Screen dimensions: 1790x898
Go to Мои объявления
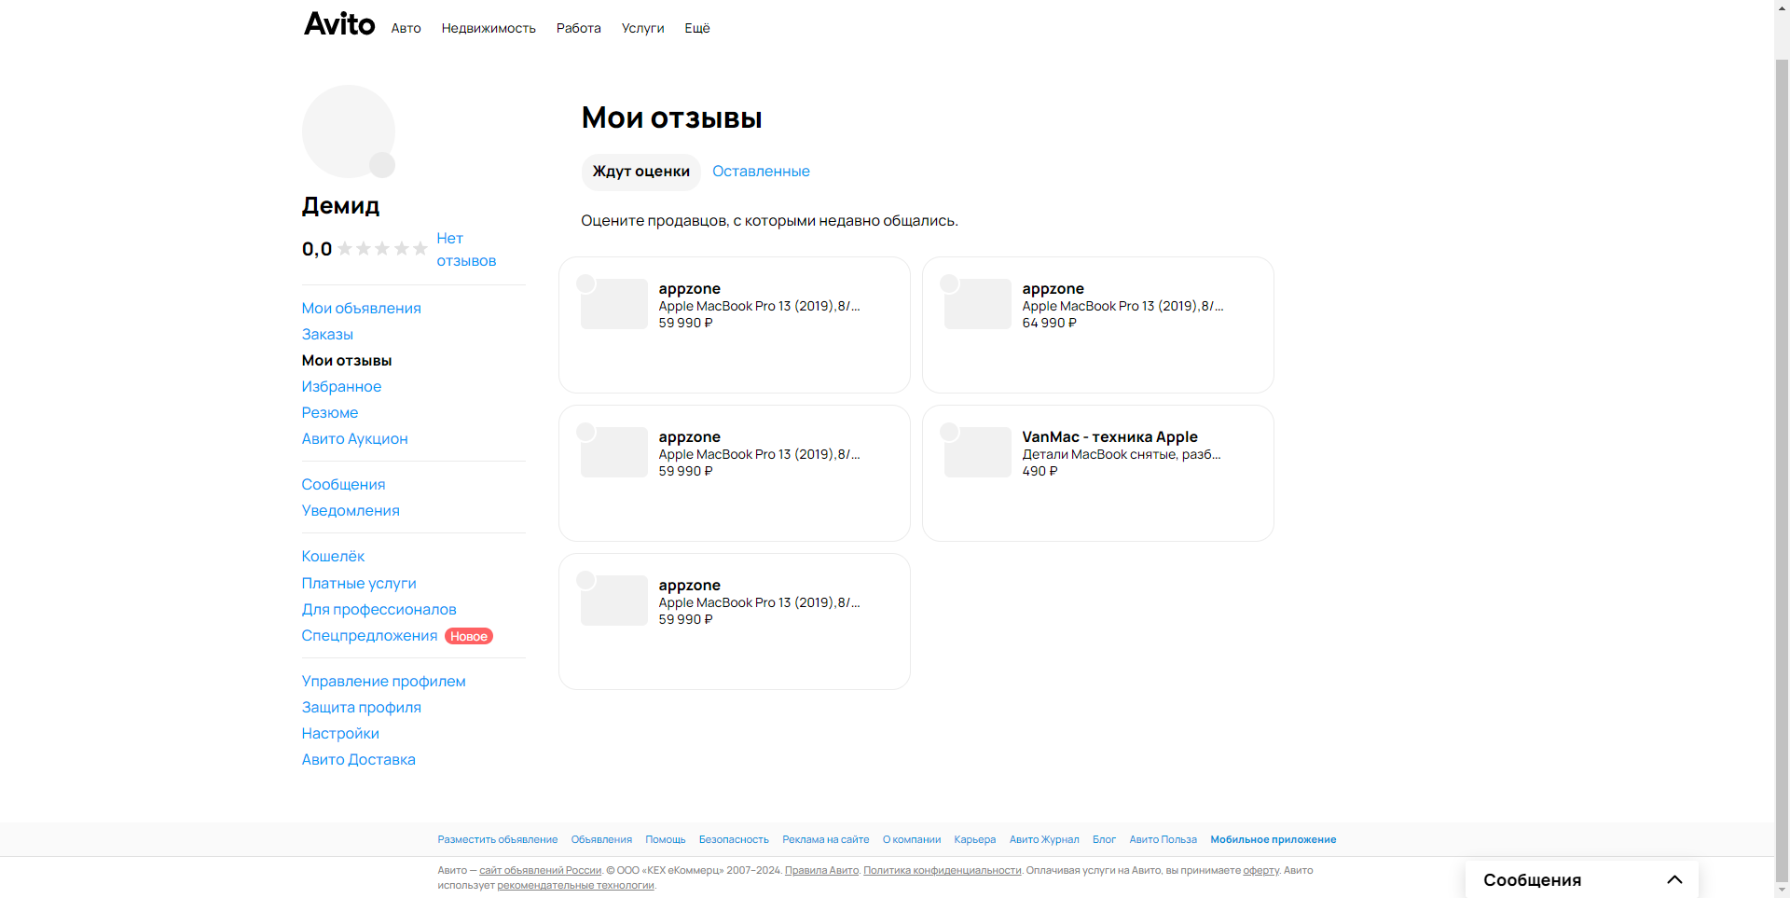pyautogui.click(x=361, y=309)
